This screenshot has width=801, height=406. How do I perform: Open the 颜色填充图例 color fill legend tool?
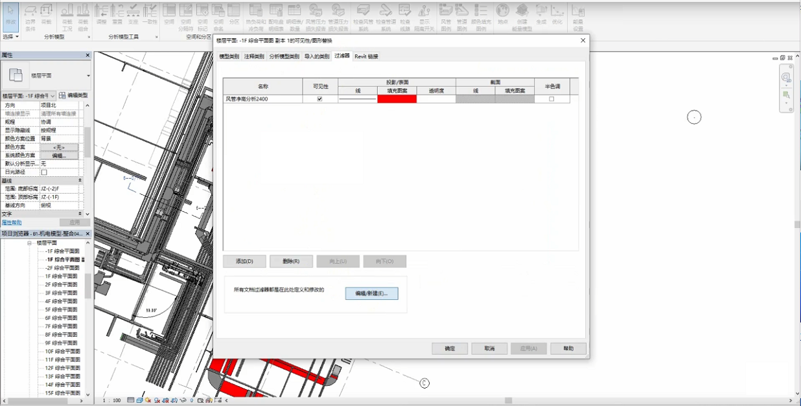click(481, 17)
